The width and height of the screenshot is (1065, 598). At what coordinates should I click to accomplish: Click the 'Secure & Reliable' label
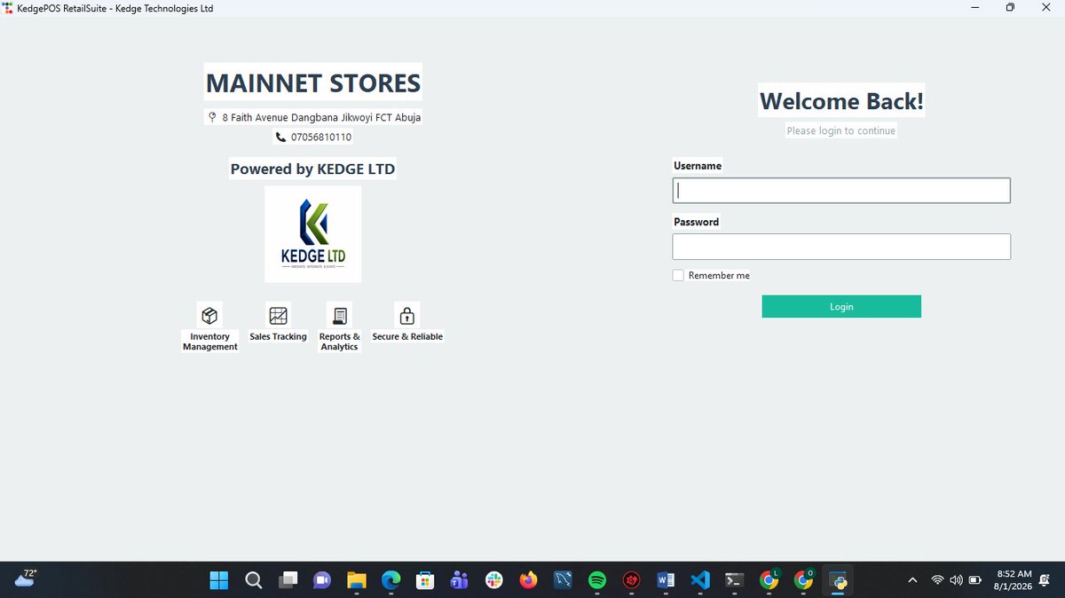pos(407,337)
